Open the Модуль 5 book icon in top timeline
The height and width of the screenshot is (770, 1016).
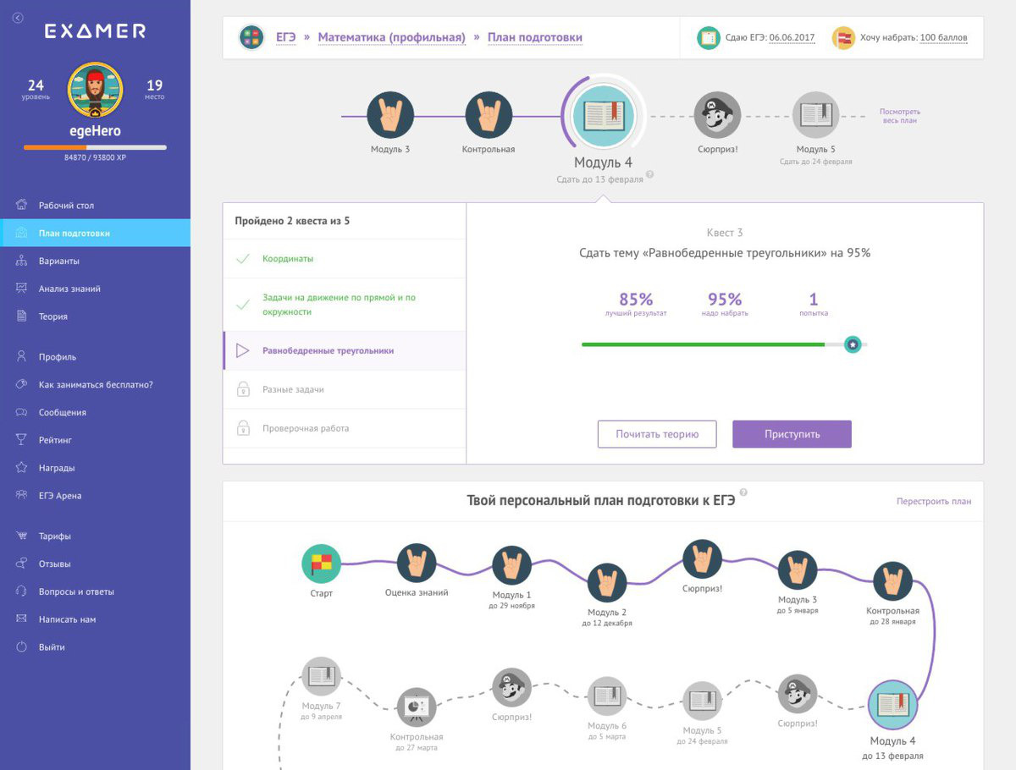coord(815,115)
